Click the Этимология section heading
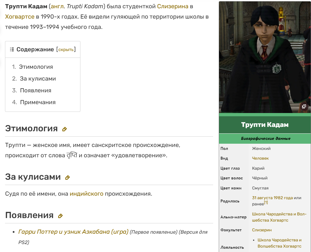 pos(31,128)
